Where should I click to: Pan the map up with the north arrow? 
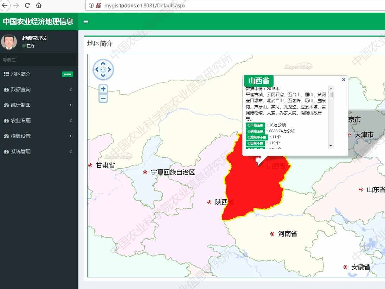coord(103,63)
